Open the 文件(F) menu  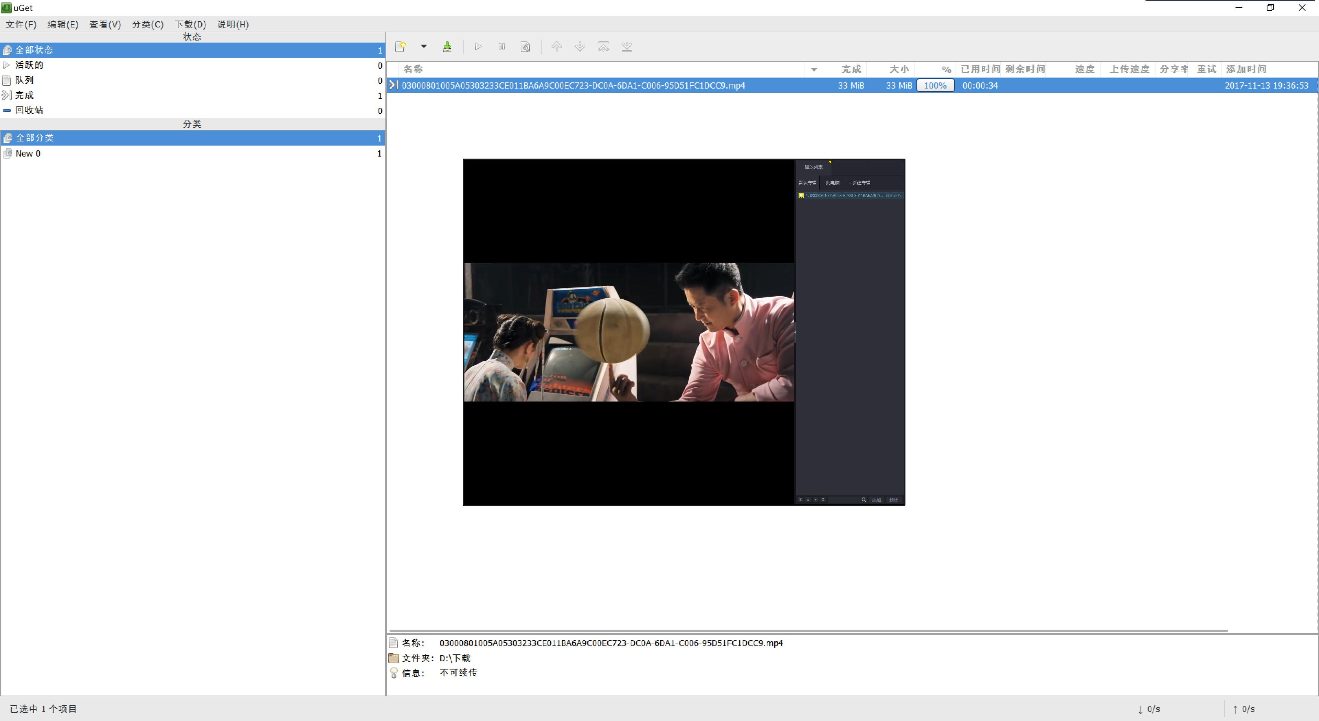[x=21, y=25]
